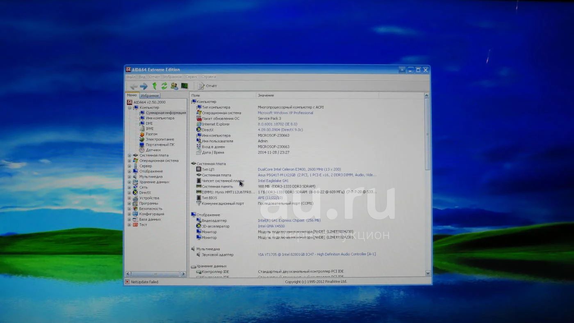Click the right arrow of the tree's horizontal scrollbar
574x323 pixels.
(x=183, y=274)
